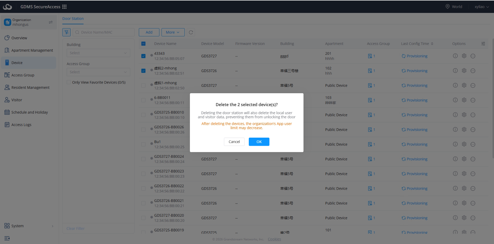View info icon for GDS3726-BB0026 row
This screenshot has height=244, width=494.
(x=455, y=130)
